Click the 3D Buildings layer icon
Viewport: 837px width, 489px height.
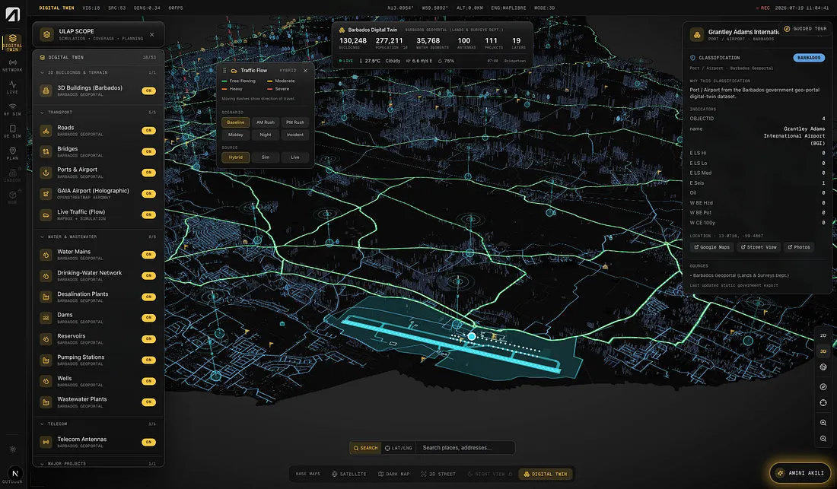click(46, 90)
